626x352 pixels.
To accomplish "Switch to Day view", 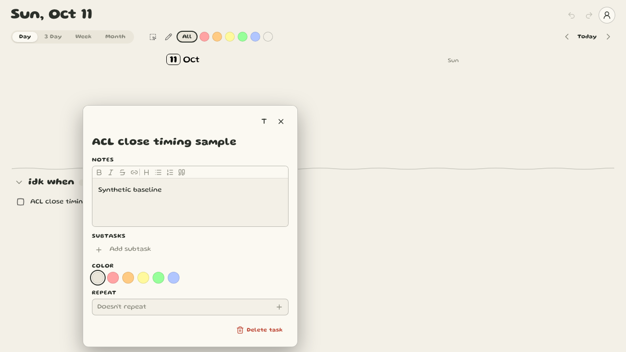I will tap(25, 37).
